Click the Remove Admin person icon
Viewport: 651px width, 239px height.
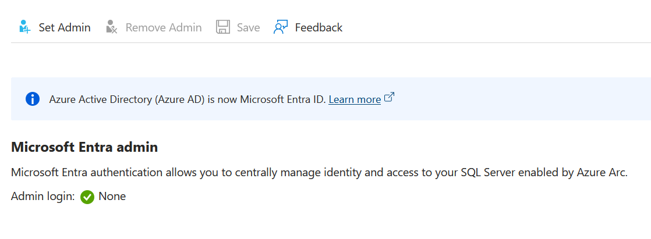tap(112, 27)
